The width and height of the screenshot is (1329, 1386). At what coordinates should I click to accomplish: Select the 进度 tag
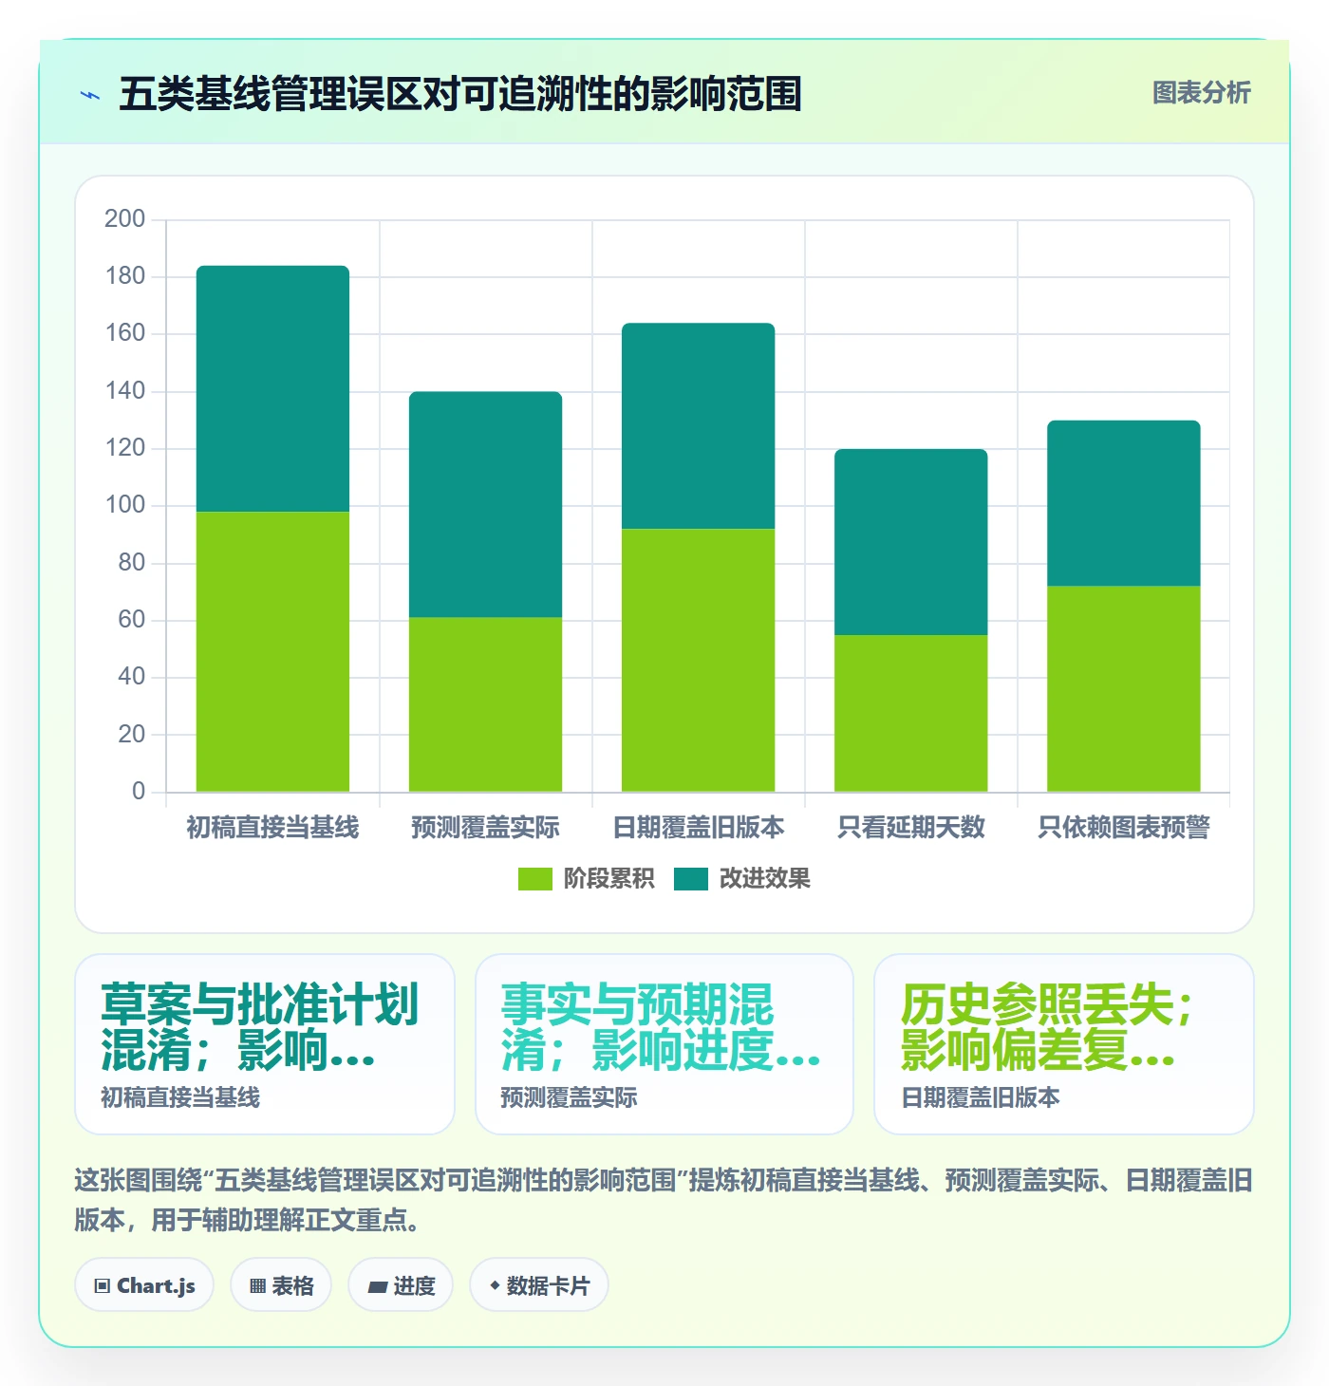pos(401,1285)
